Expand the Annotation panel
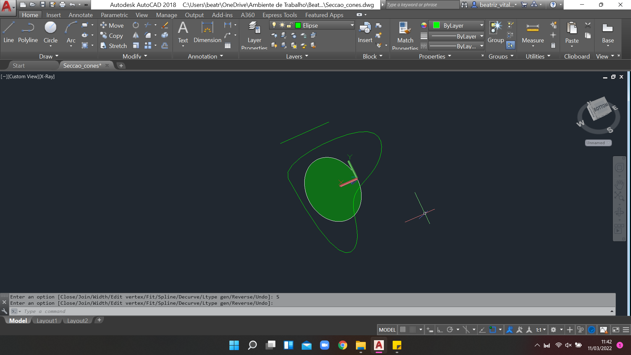 pyautogui.click(x=205, y=56)
